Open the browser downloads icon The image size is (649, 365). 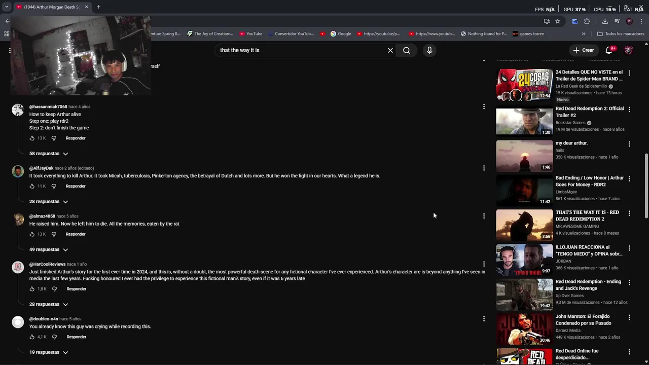605,21
